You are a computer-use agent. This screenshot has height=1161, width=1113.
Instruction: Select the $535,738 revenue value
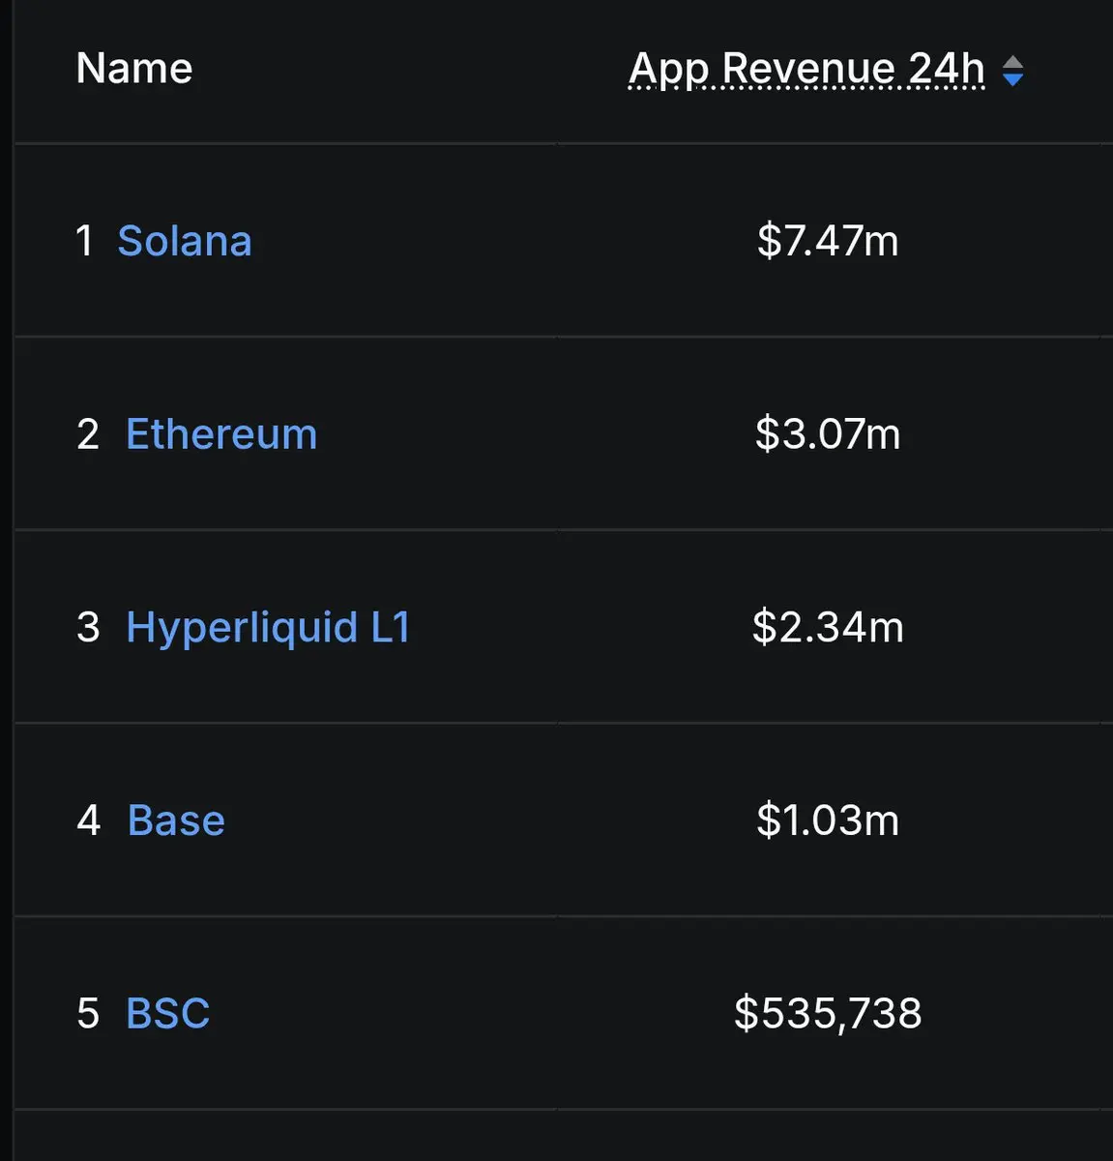pyautogui.click(x=828, y=1014)
